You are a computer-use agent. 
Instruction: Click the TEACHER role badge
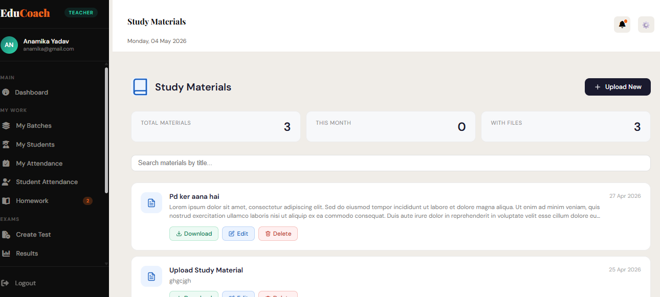click(81, 13)
